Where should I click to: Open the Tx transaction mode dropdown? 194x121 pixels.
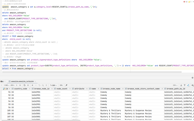point(53,85)
